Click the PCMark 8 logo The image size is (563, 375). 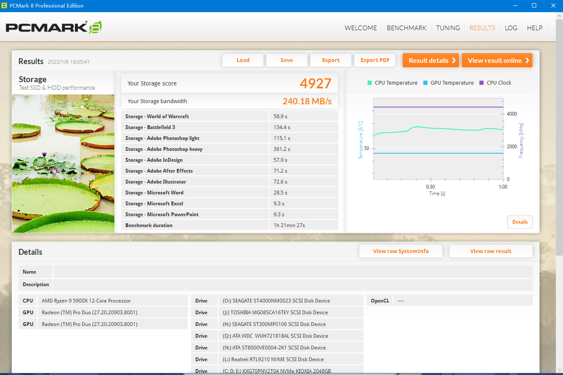[54, 28]
